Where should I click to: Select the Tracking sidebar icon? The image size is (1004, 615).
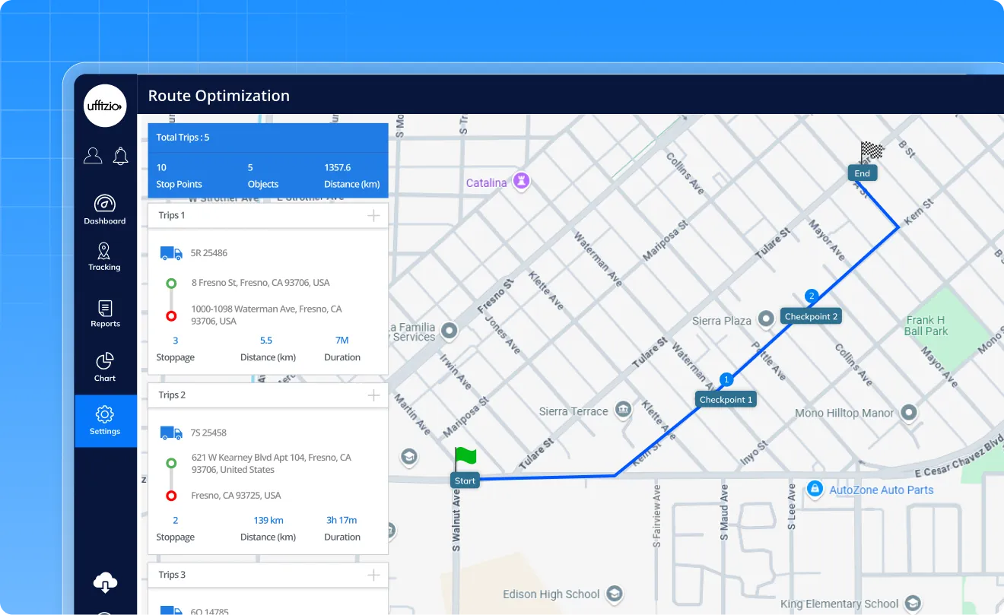pyautogui.click(x=104, y=258)
